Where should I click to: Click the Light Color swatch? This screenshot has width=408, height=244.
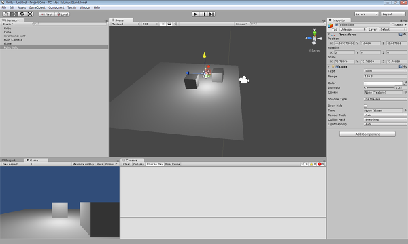[x=383, y=83]
